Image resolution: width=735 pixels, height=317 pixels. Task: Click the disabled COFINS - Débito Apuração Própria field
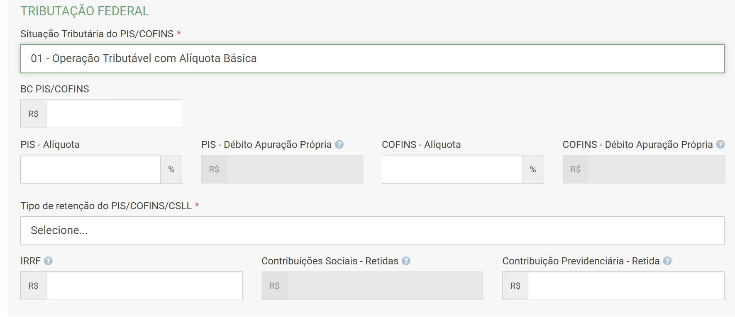656,169
